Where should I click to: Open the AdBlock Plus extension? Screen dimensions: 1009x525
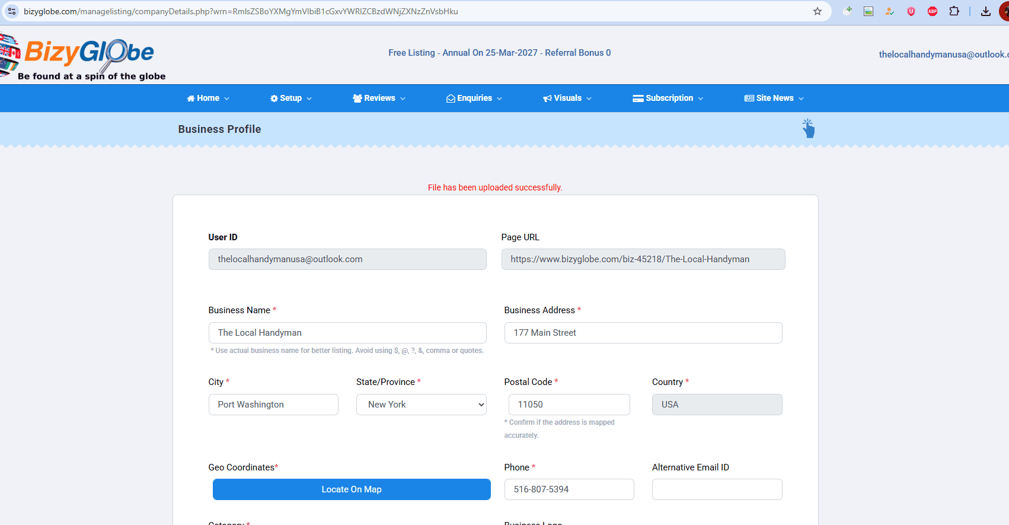point(933,11)
